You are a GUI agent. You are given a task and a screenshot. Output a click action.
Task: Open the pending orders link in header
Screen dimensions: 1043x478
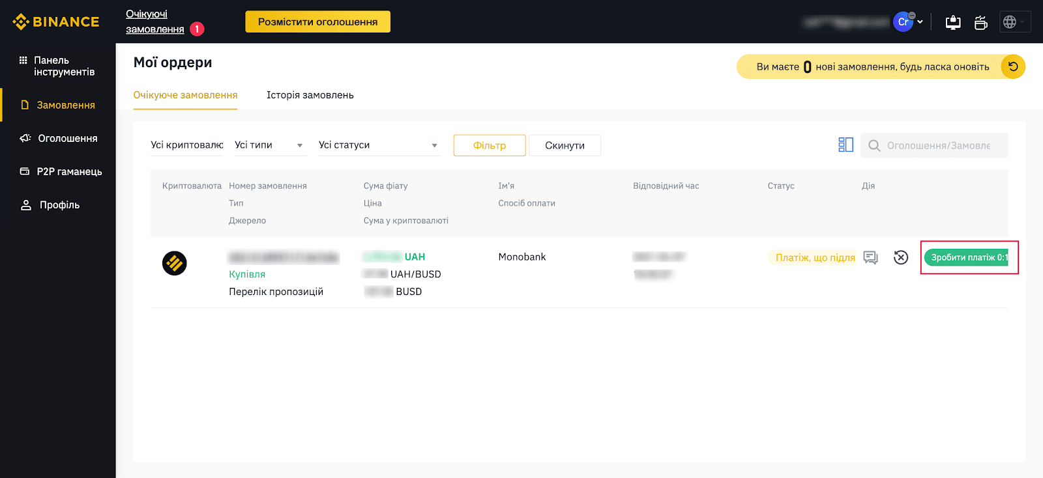(x=155, y=21)
